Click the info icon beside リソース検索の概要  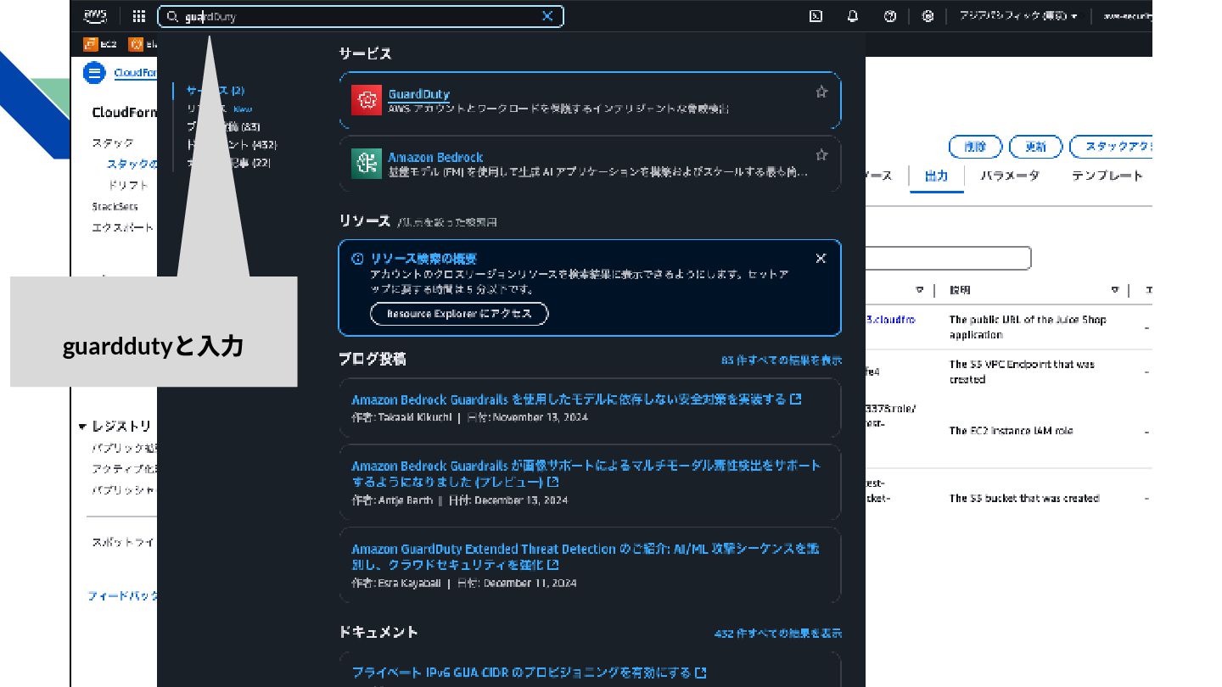pyautogui.click(x=357, y=259)
